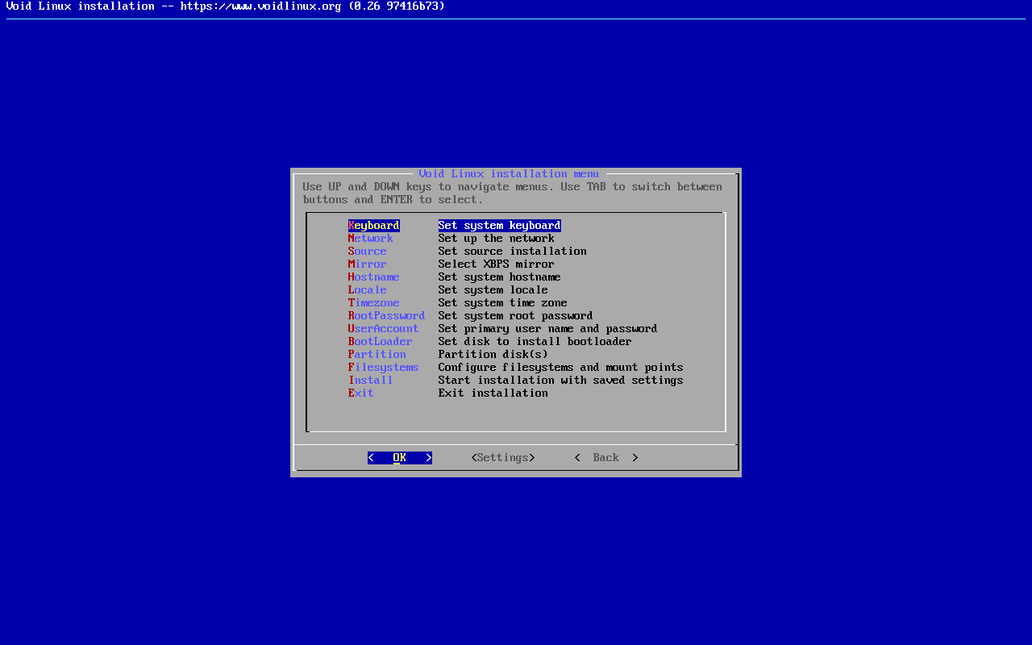1032x645 pixels.
Task: Open the Source installation option
Action: tap(367, 252)
